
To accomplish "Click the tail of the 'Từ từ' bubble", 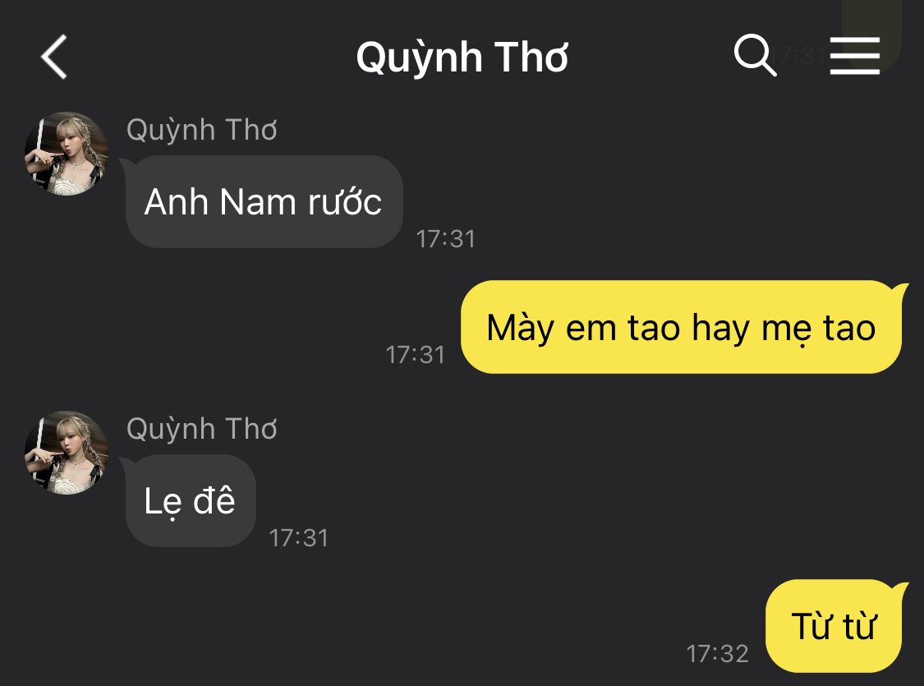I will point(902,589).
